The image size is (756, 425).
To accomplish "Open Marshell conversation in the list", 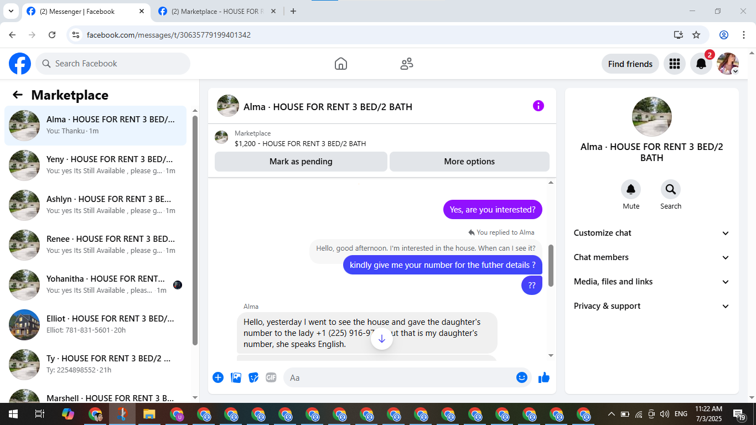I will 95,395.
